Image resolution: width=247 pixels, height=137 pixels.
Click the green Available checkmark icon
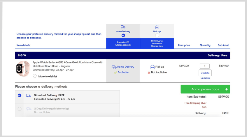click(115, 73)
